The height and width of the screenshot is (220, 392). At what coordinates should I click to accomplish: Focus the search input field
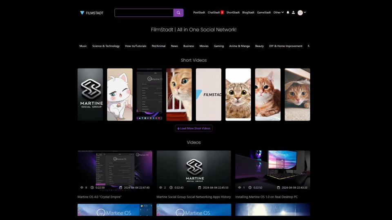click(144, 13)
